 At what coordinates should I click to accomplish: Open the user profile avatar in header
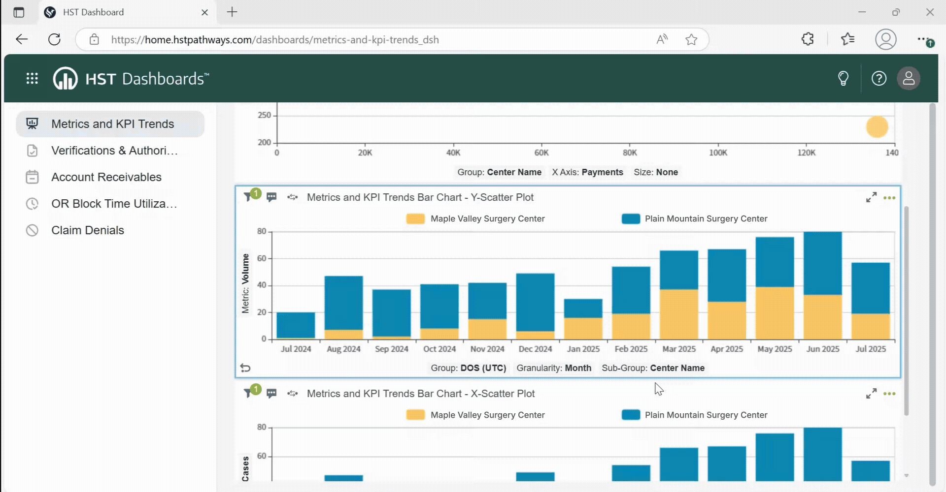[x=909, y=78]
